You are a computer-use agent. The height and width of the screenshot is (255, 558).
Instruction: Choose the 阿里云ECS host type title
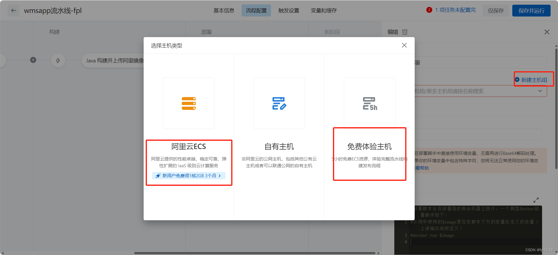(189, 146)
